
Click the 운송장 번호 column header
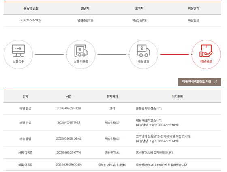coord(31,8)
